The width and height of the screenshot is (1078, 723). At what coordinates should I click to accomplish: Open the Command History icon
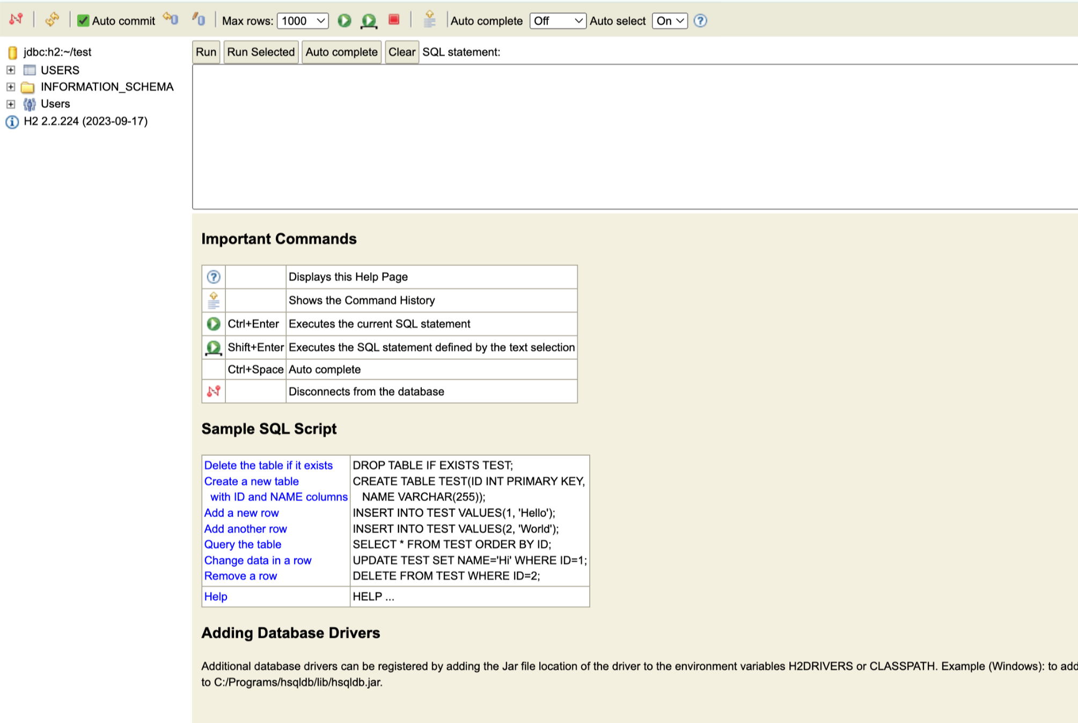coord(429,20)
